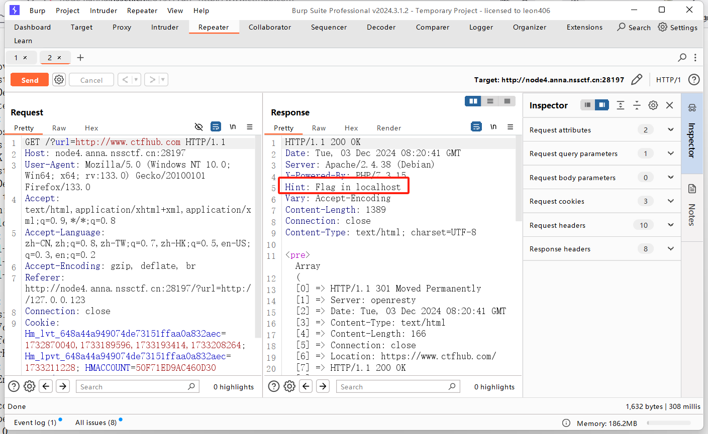Open the Burp menu
The image size is (708, 434).
(x=38, y=11)
